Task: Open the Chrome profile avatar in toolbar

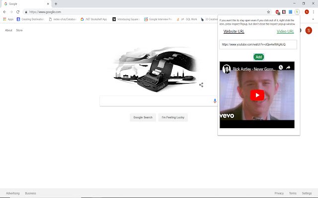Action: [x=307, y=12]
